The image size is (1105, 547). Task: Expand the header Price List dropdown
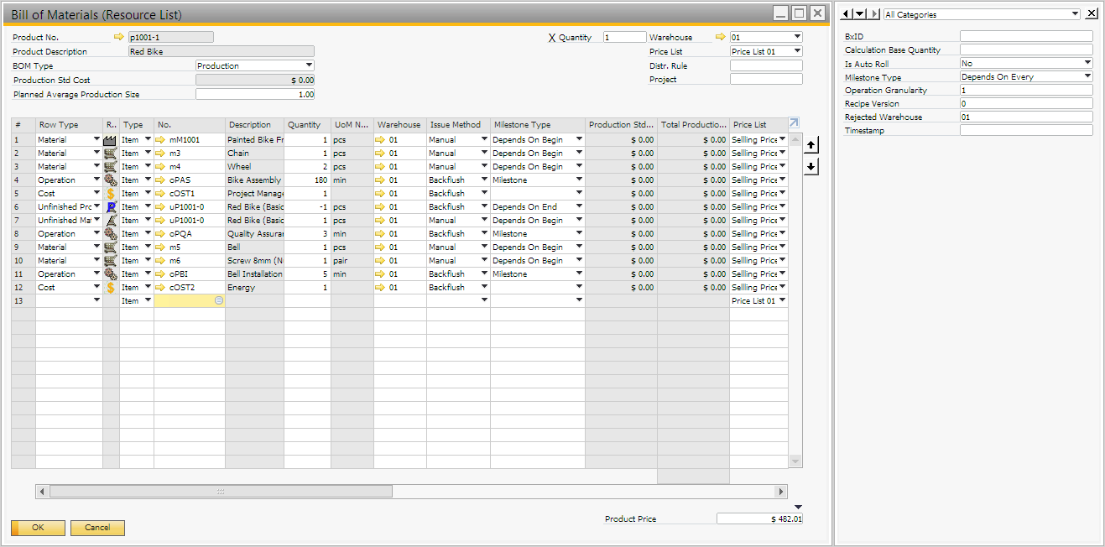[797, 52]
